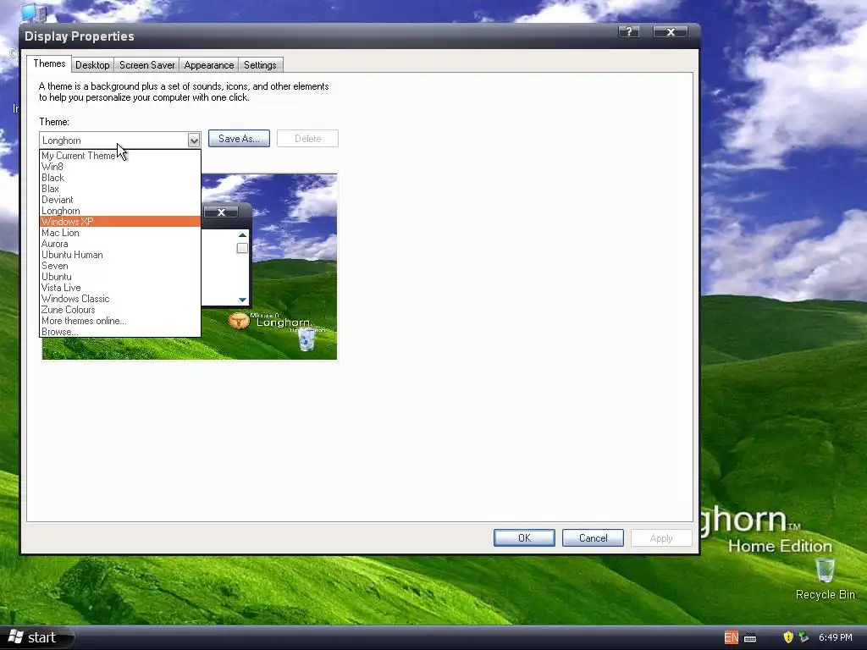Collapse the Theme dropdown arrow
Screen dimensions: 867x650
tap(194, 140)
